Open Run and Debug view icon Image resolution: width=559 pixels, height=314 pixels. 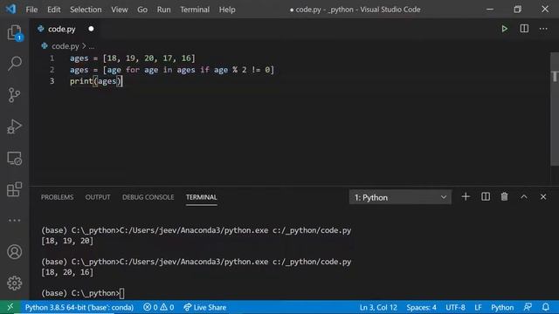(14, 126)
